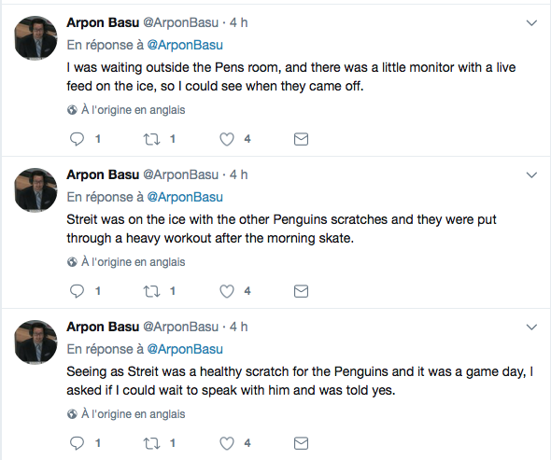Open the chevron menu on the first tweet

(x=531, y=23)
